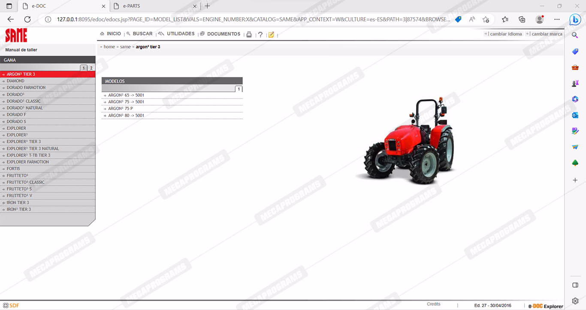Activate the Read aloud icon

[472, 19]
